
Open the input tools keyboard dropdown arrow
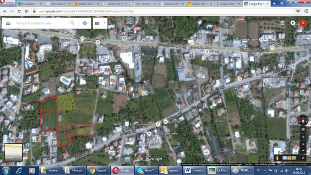(104, 23)
